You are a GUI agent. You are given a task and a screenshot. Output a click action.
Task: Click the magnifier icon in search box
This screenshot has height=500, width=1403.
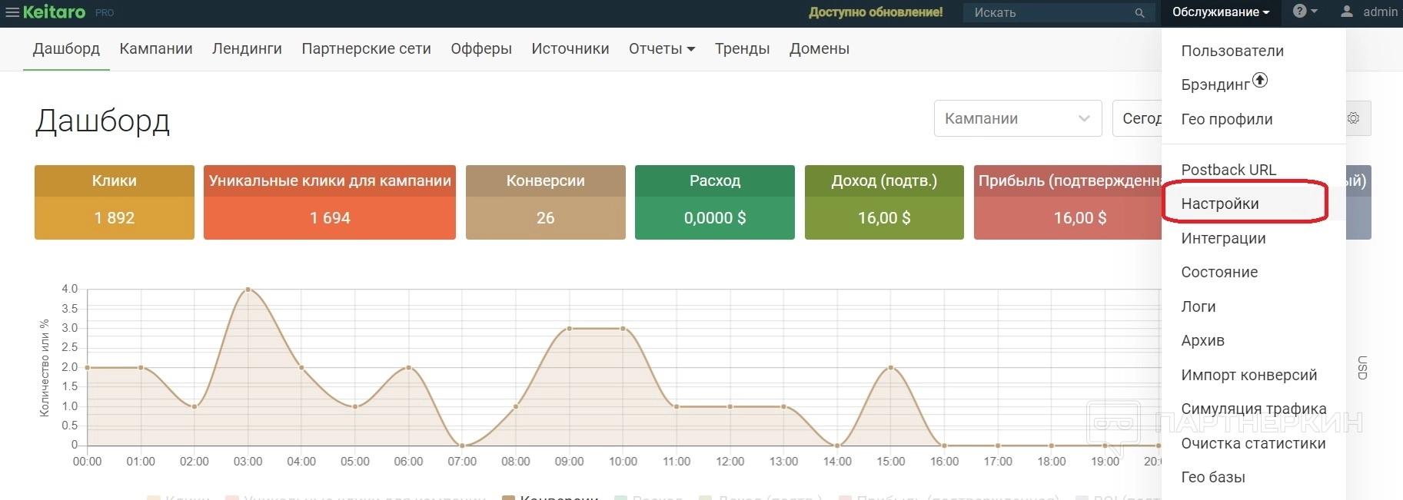click(x=1139, y=13)
